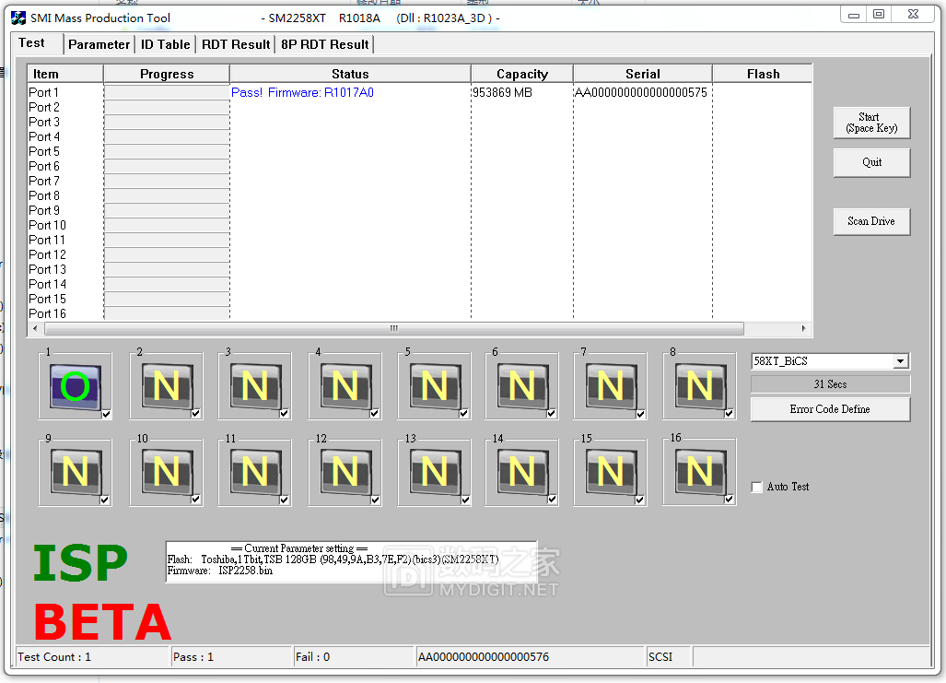The image size is (946, 683).
Task: Toggle the port 16 enable checkbox
Action: point(730,500)
